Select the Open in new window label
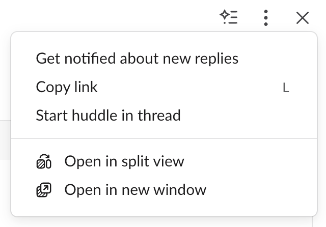Viewport: 326px width, 227px height. tap(135, 190)
